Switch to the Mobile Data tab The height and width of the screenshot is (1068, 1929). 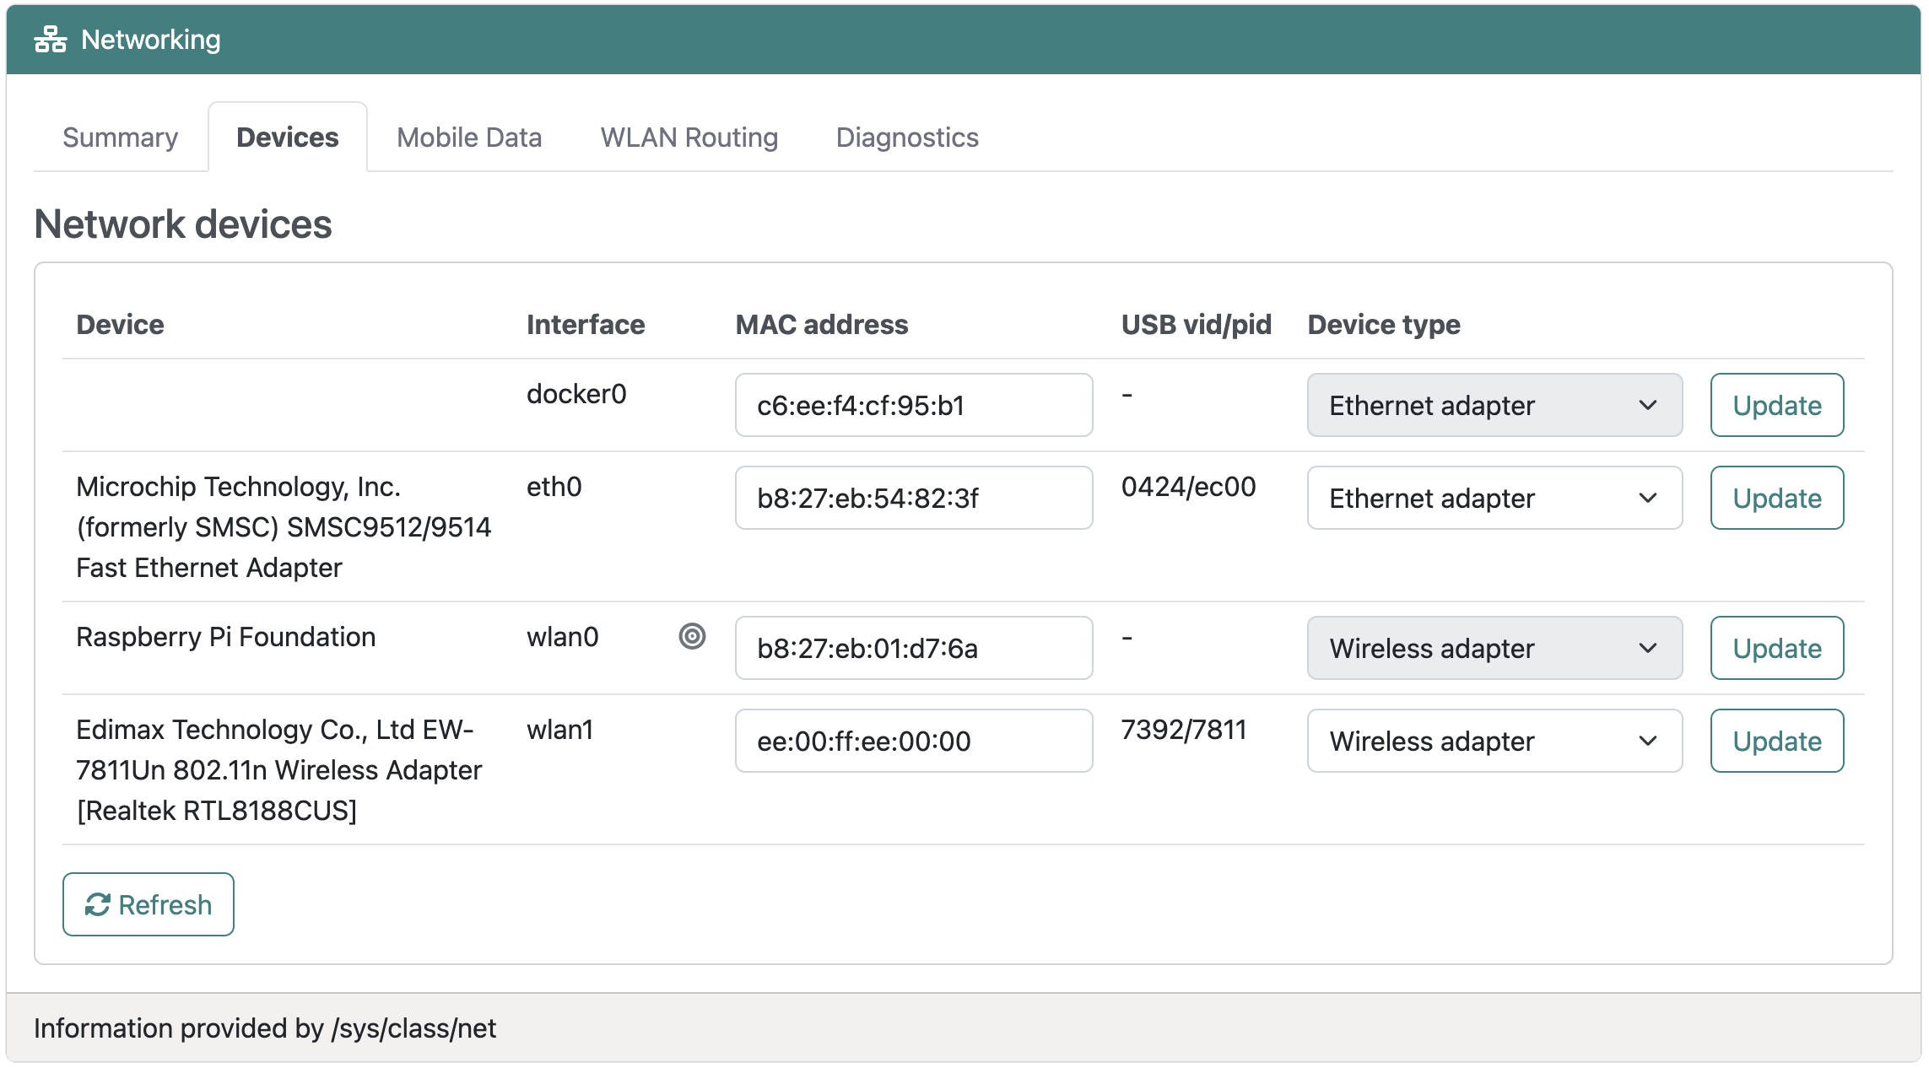pyautogui.click(x=469, y=137)
